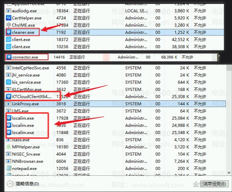232x192 pixels.
Task: Select the cleaner.exe process icon
Action: coord(9,32)
